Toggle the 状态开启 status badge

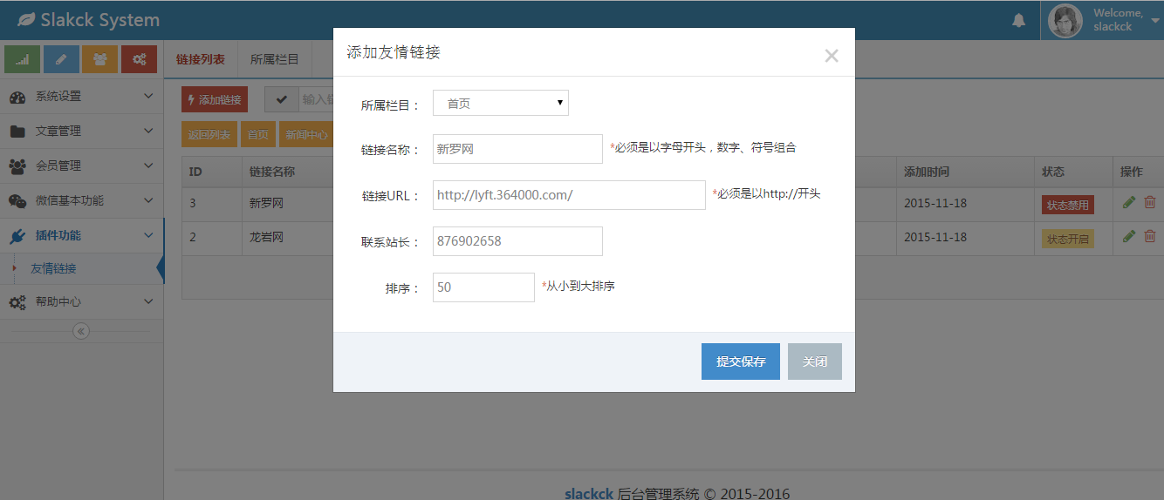(x=1067, y=239)
